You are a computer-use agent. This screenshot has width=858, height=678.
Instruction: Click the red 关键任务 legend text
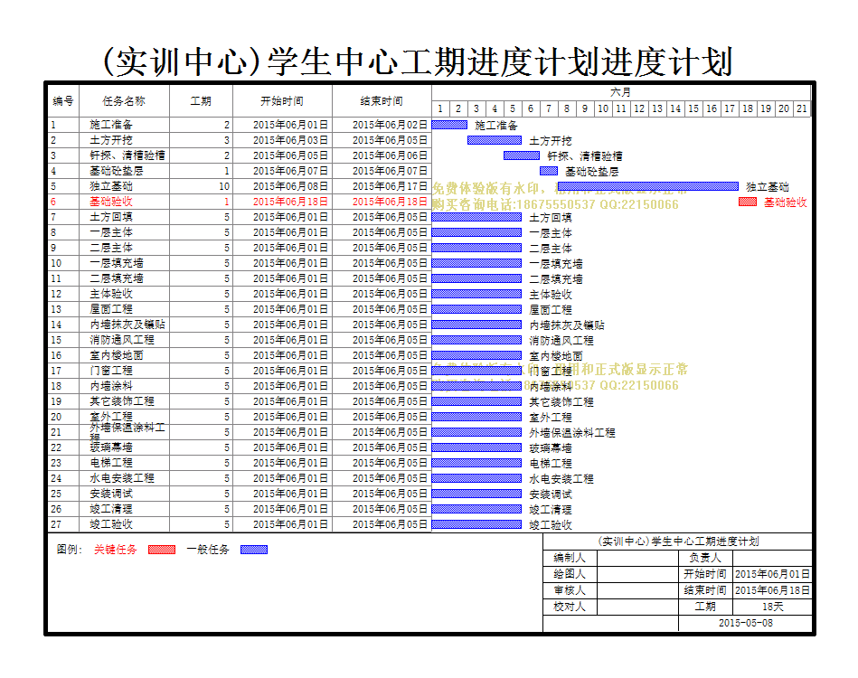116,550
